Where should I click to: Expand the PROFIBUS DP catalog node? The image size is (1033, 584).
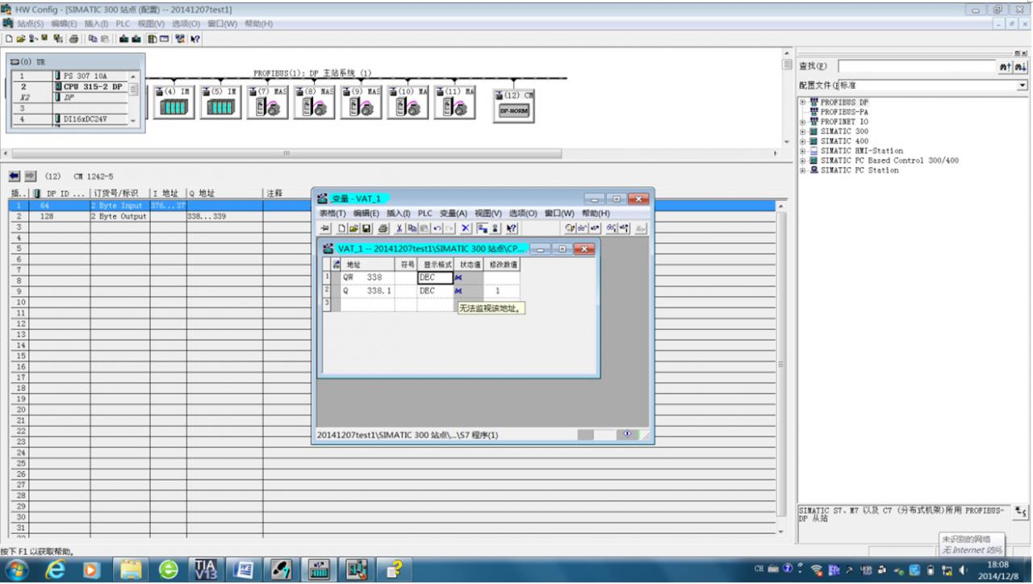tap(803, 102)
